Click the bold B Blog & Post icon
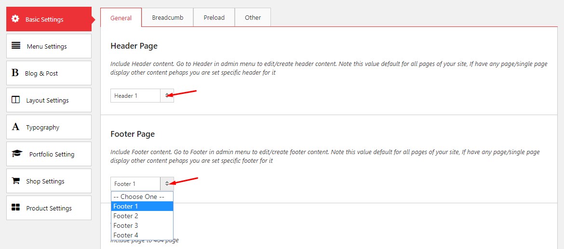The width and height of the screenshot is (564, 249). [15, 73]
